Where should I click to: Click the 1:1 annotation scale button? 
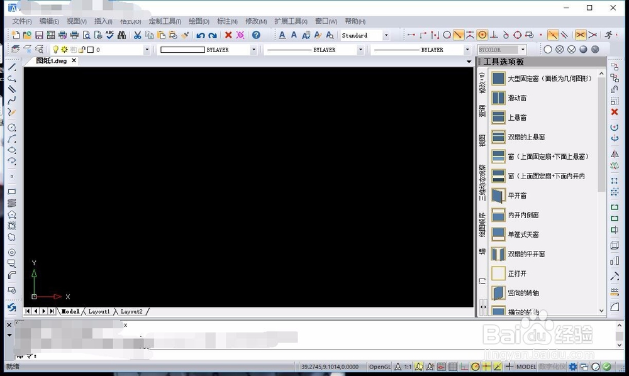click(x=408, y=367)
